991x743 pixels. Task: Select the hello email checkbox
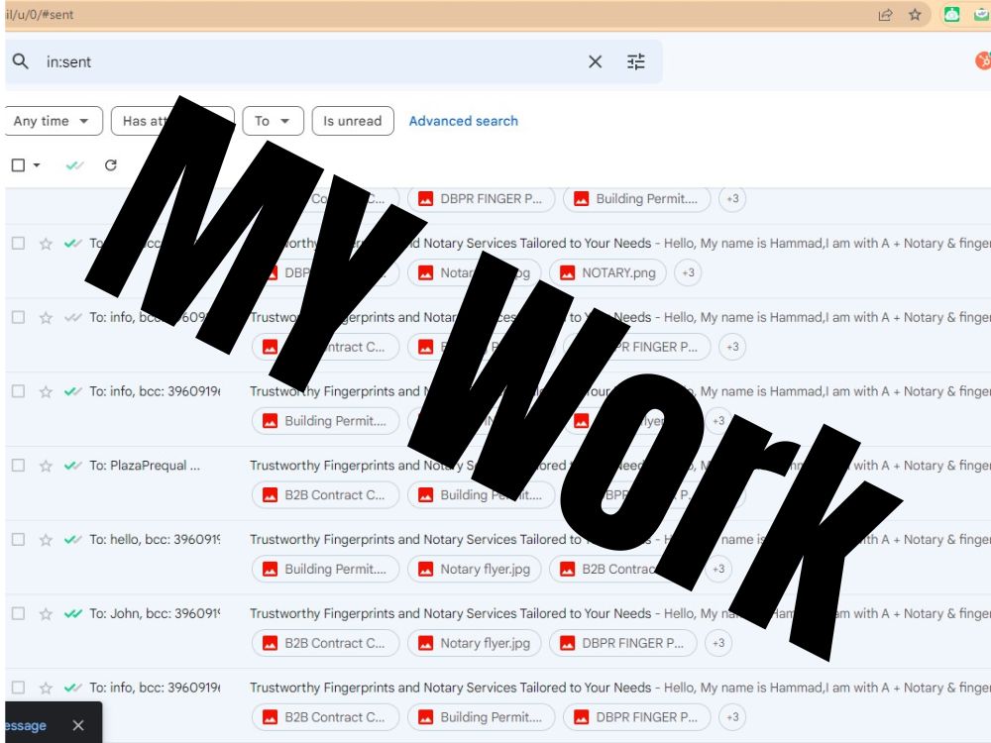(18, 540)
